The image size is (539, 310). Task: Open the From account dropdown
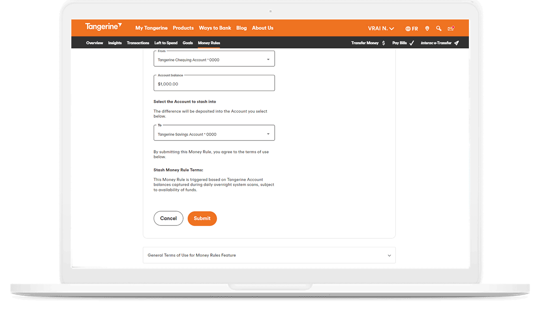(x=214, y=59)
